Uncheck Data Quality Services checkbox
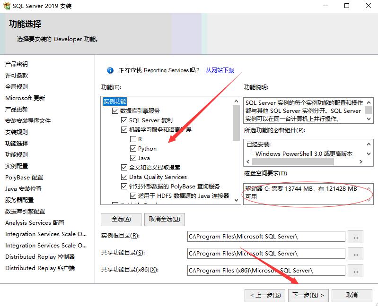This screenshot has width=378, height=306. coord(124,177)
